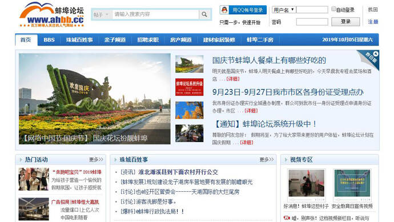Viewport: 394px width, 222px height.
Task: Click the 登录 button
Action: click(x=345, y=22)
